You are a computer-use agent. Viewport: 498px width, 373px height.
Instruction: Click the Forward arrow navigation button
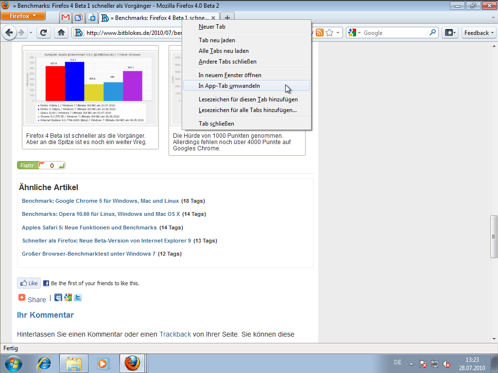21,32
